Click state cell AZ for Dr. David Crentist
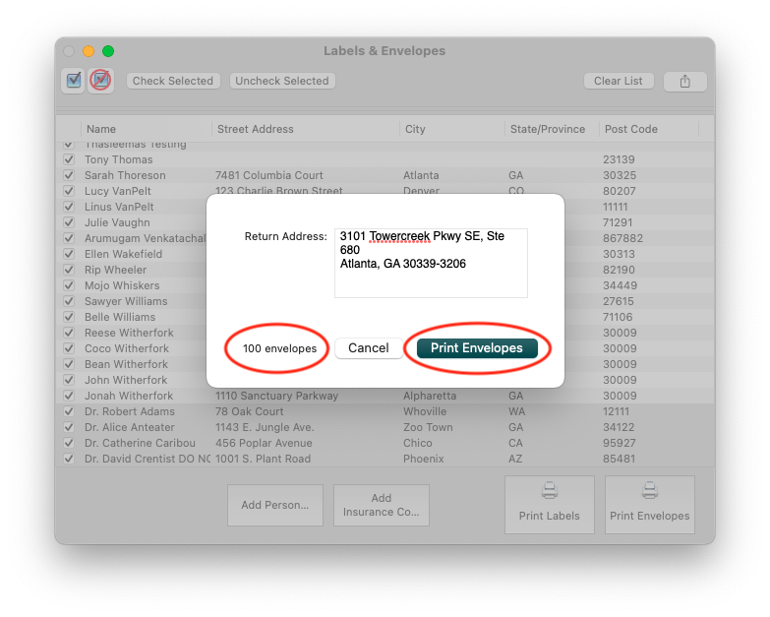This screenshot has height=617, width=770. [x=515, y=459]
